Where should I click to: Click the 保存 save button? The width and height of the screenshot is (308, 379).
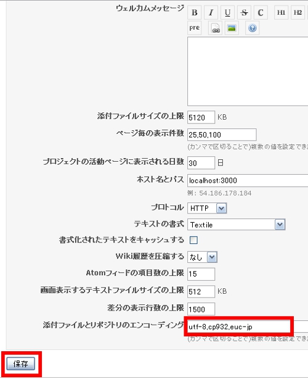tap(21, 364)
